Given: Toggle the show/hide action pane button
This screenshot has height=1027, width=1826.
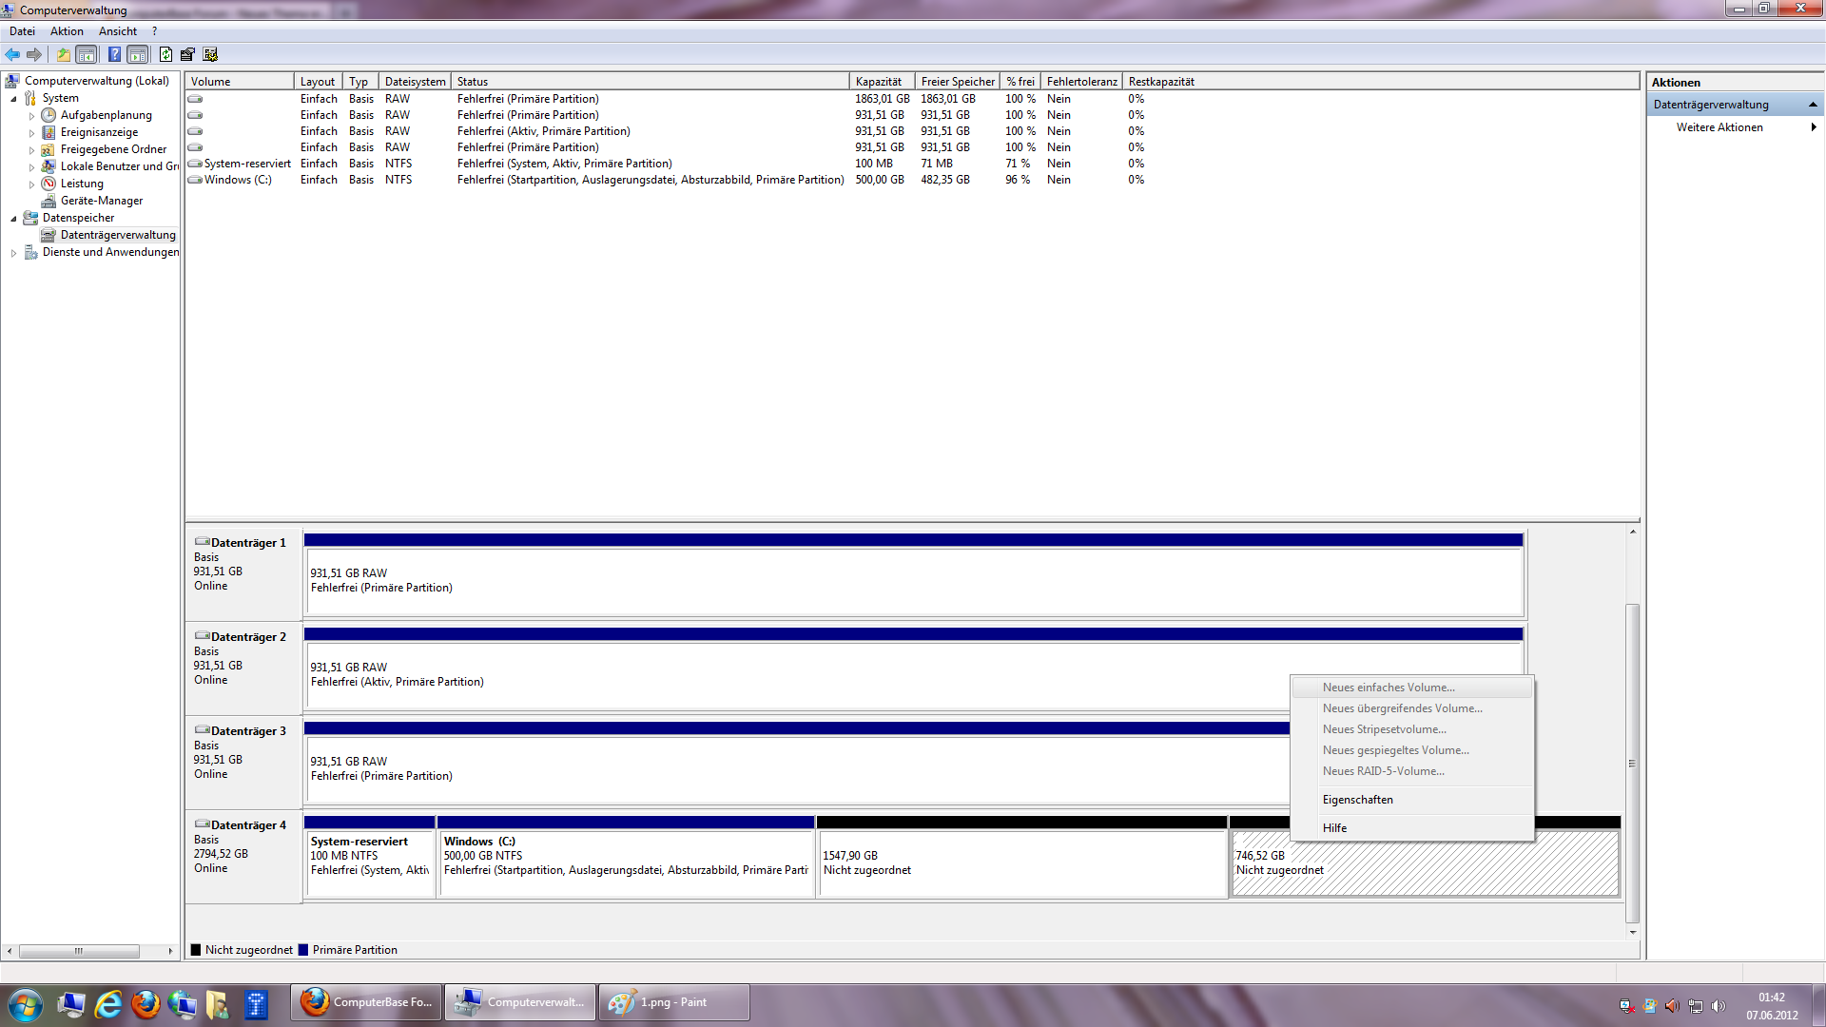Looking at the screenshot, I should click(x=138, y=54).
